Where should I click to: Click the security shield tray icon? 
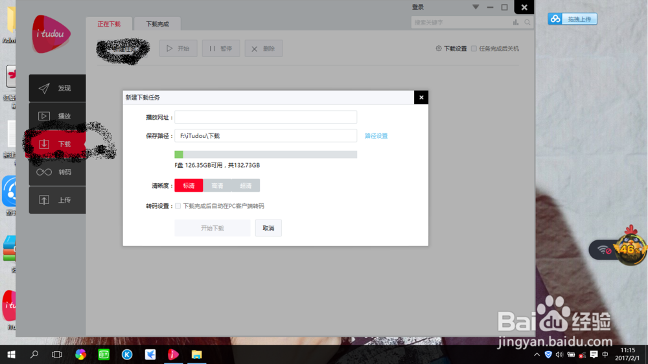coord(548,354)
